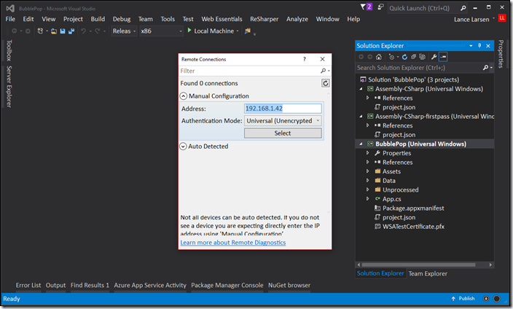This screenshot has height=309, width=513.
Task: Click the Redo toolbar icon
Action: tap(98, 31)
